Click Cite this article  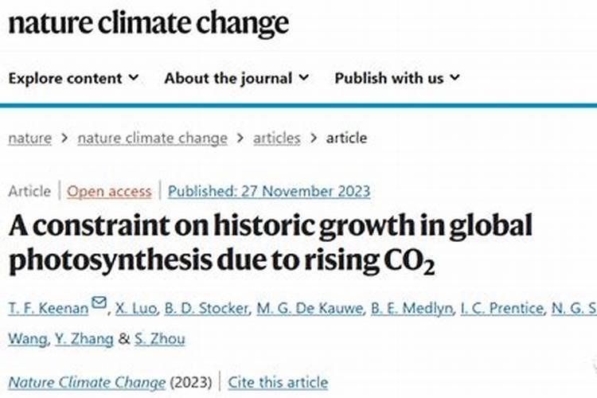click(x=278, y=382)
